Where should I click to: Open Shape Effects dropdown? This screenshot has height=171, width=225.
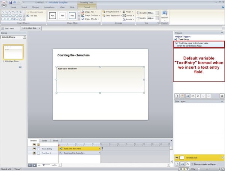(90, 19)
